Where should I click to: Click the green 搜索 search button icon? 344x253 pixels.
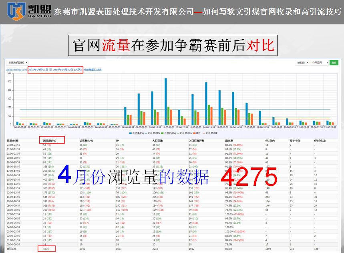334,63
